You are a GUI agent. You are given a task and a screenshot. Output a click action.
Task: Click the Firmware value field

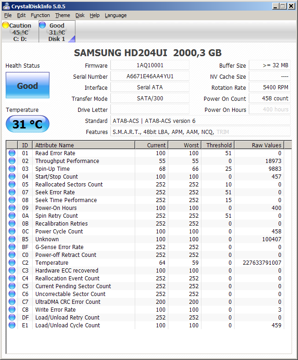pyautogui.click(x=150, y=65)
